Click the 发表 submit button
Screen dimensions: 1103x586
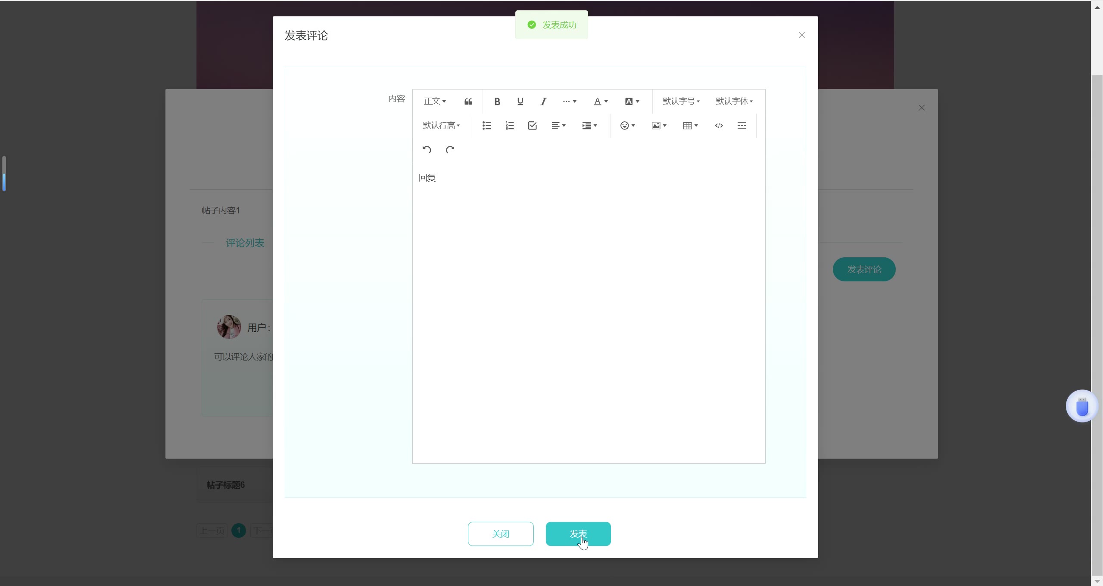coord(578,534)
